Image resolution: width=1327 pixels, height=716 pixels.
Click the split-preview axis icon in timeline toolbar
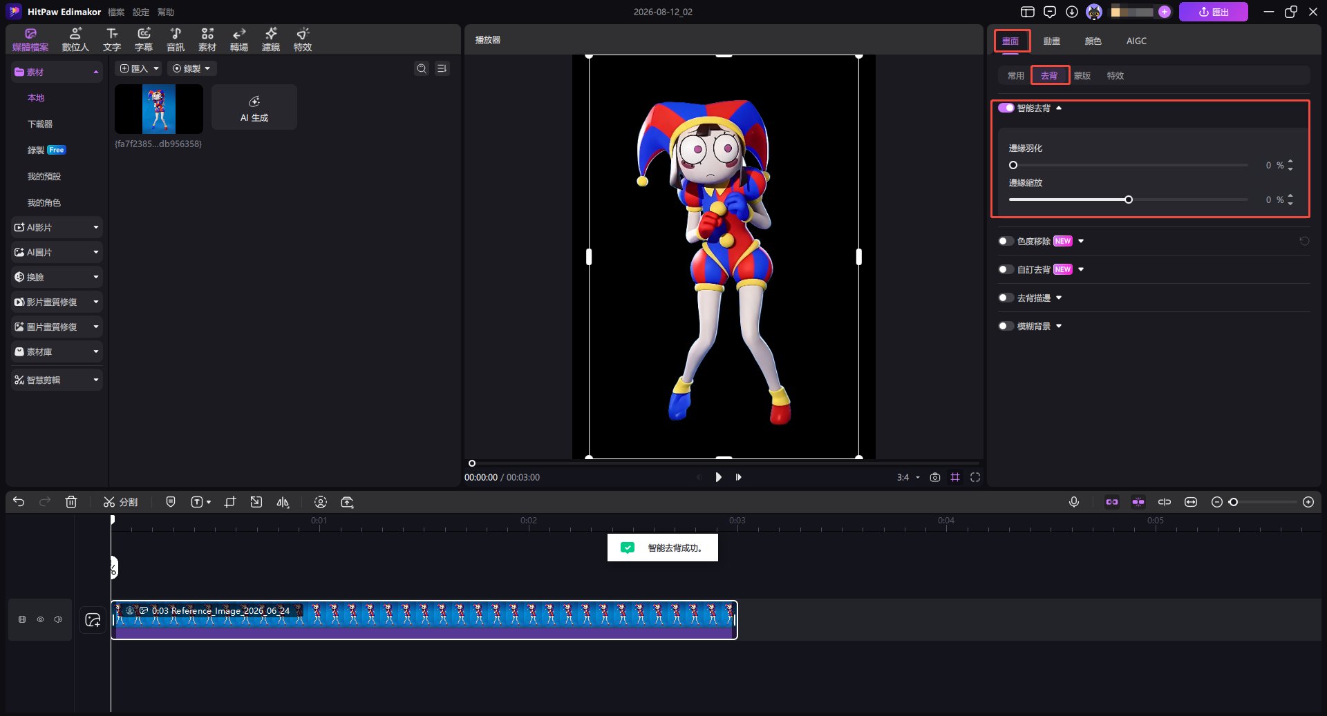click(x=1165, y=502)
